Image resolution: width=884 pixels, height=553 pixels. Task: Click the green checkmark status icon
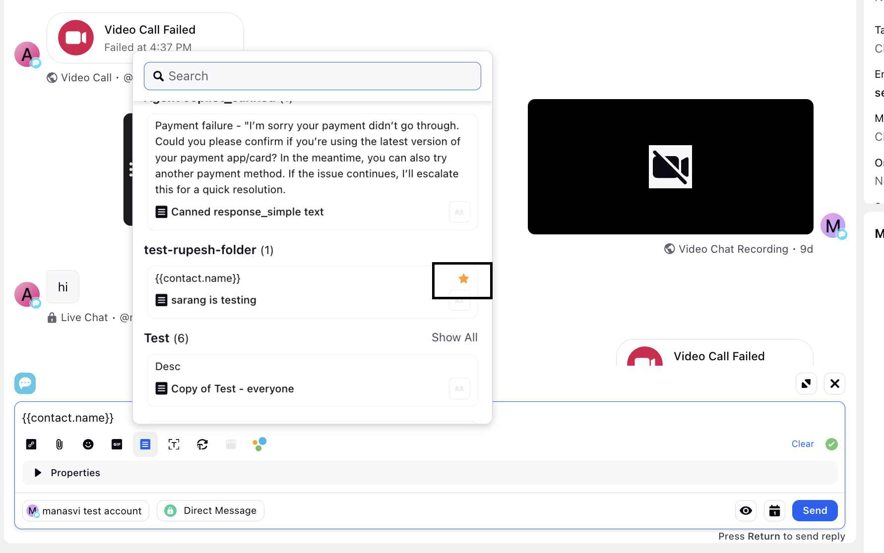[x=831, y=444]
